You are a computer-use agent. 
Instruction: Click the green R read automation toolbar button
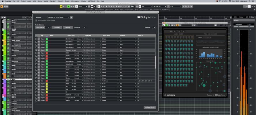click(x=69, y=6)
